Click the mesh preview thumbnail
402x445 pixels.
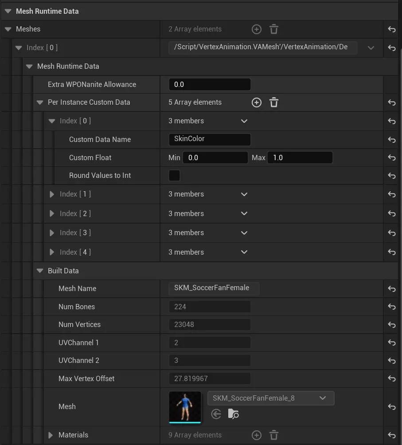pyautogui.click(x=185, y=406)
